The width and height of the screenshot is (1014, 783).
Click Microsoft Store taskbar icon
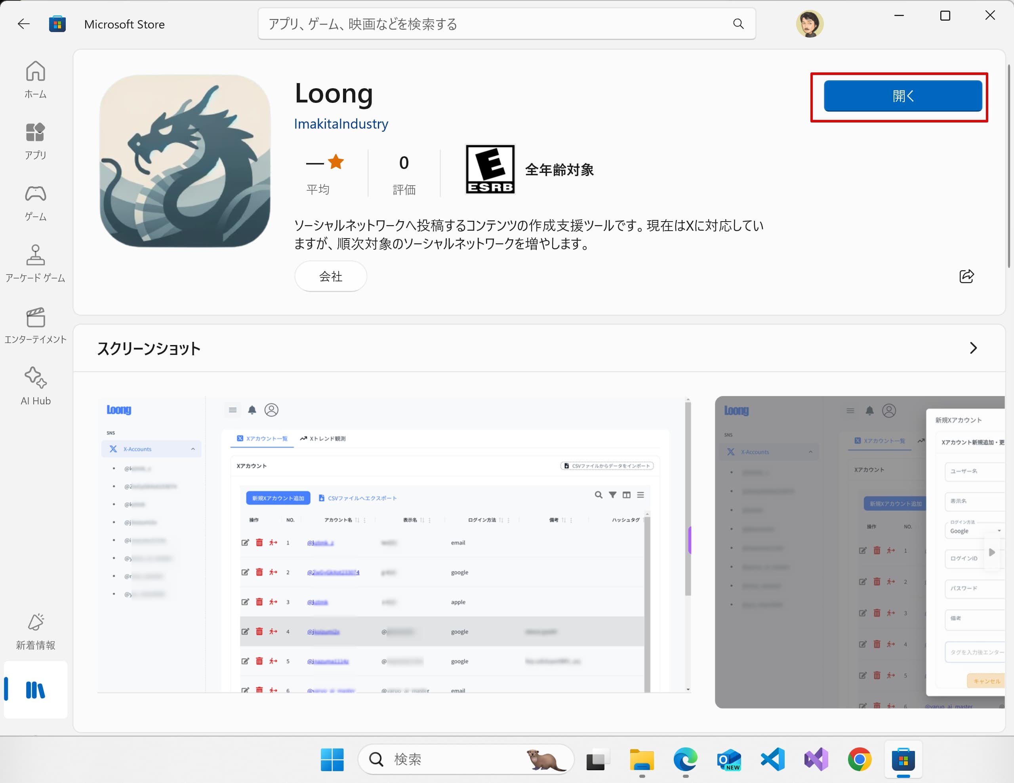coord(903,759)
